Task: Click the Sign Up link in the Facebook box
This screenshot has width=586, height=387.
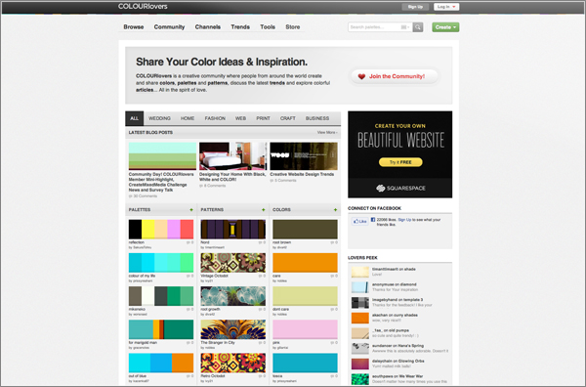Action: point(404,220)
